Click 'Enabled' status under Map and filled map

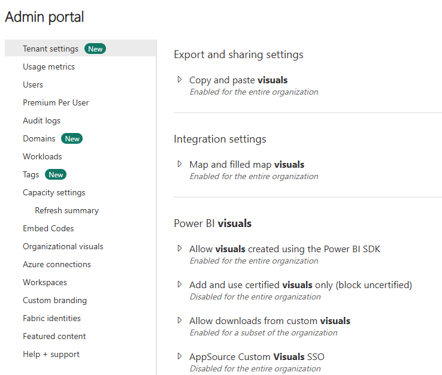pos(254,177)
